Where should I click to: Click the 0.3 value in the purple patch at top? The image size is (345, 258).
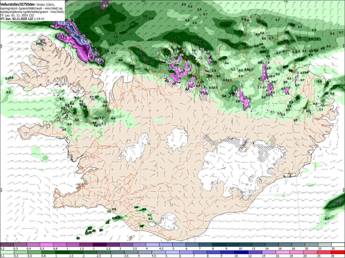pos(105,6)
